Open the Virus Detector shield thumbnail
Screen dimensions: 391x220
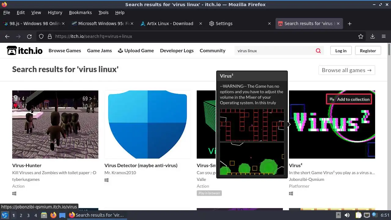click(148, 124)
